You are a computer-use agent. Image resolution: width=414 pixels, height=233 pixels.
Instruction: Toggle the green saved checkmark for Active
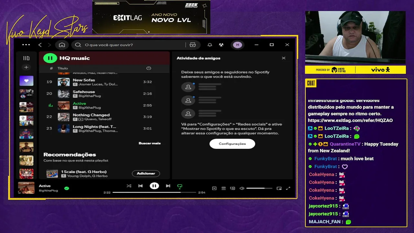(x=67, y=188)
